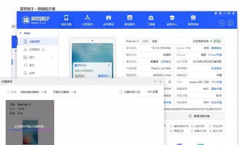Open the 电池详情 link
The width and height of the screenshot is (239, 145).
pos(216,102)
